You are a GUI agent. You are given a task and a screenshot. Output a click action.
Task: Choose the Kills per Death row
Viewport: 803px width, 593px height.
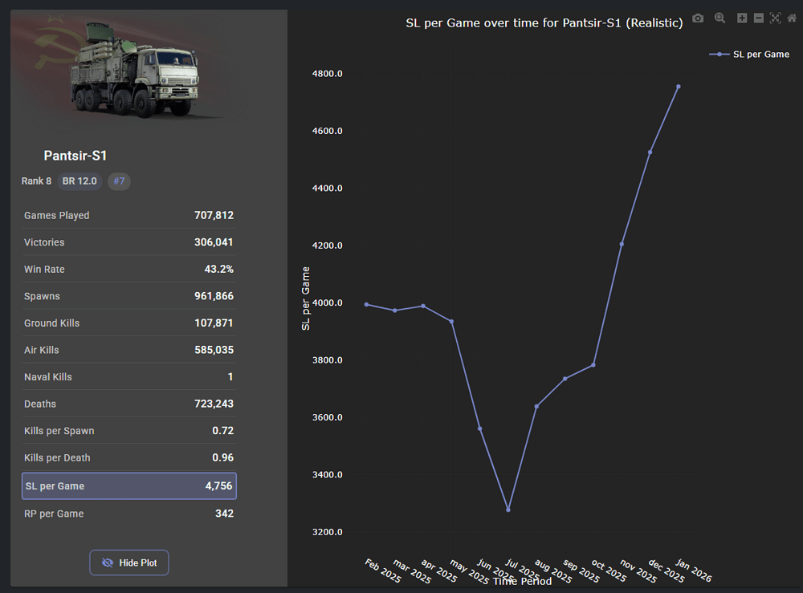128,457
